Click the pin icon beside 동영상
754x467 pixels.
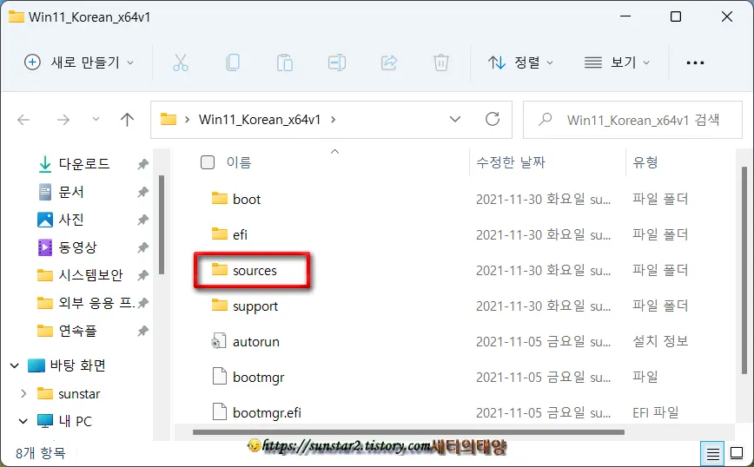click(x=142, y=248)
